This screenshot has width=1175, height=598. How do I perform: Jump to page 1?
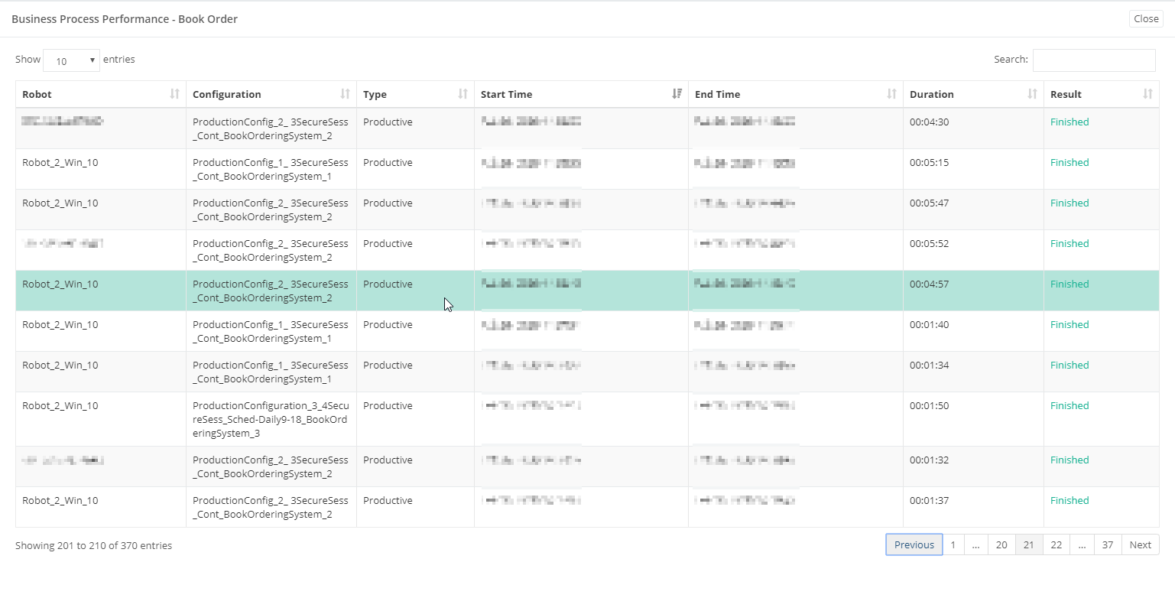click(x=953, y=544)
